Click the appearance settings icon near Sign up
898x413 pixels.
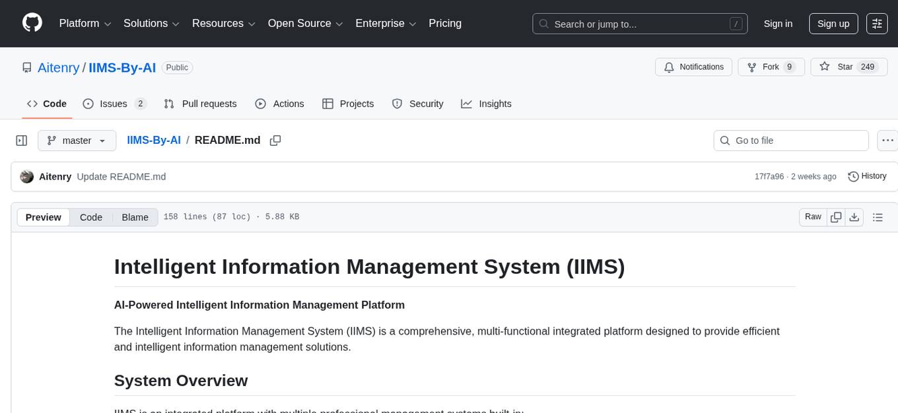pos(876,23)
